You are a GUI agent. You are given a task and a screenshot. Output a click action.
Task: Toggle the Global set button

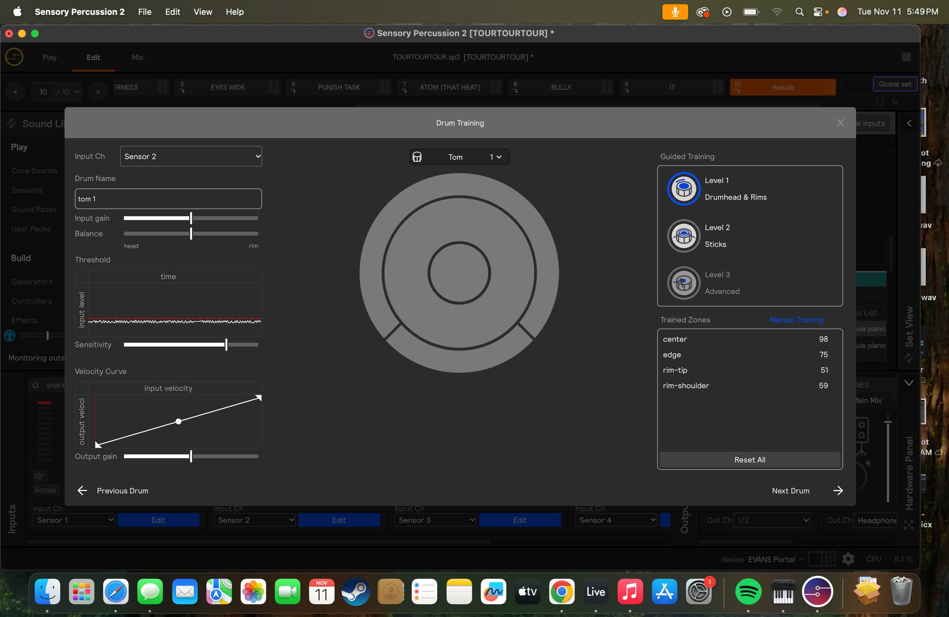coord(895,84)
